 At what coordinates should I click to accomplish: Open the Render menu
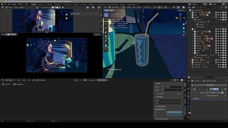coord(14,4)
